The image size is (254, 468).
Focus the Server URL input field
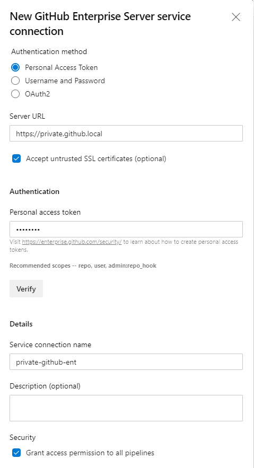126,134
